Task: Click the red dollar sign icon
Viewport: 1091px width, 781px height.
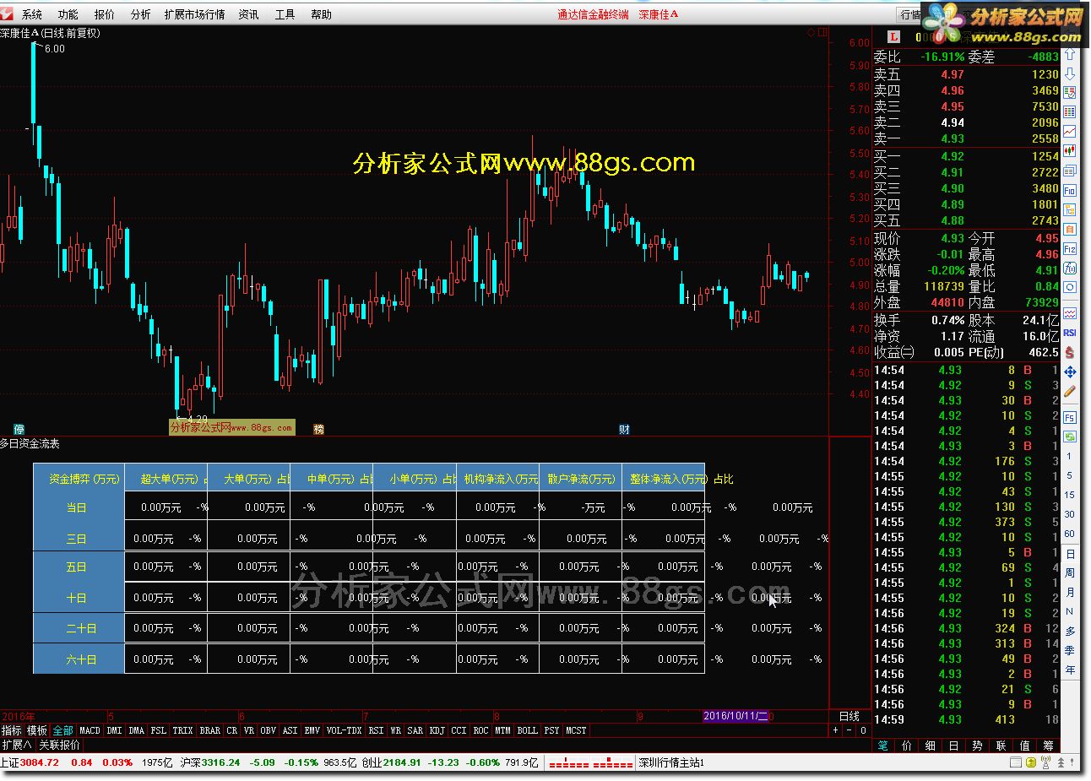Action: (1070, 352)
